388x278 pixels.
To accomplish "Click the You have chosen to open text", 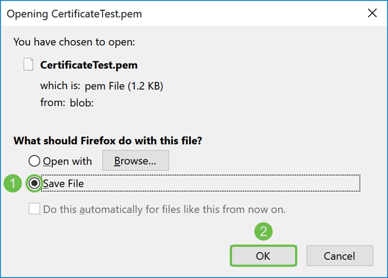I will pos(74,42).
